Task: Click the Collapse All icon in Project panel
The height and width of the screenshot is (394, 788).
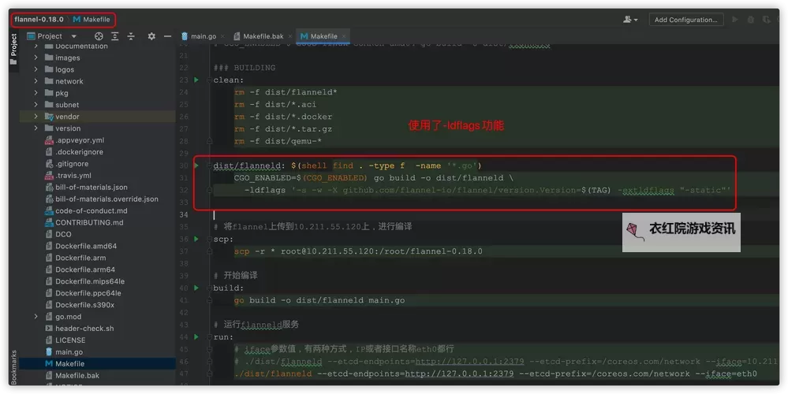Action: 132,36
